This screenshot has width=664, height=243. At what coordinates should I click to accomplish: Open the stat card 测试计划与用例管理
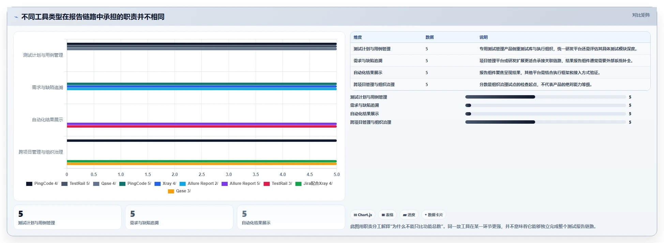click(67, 217)
